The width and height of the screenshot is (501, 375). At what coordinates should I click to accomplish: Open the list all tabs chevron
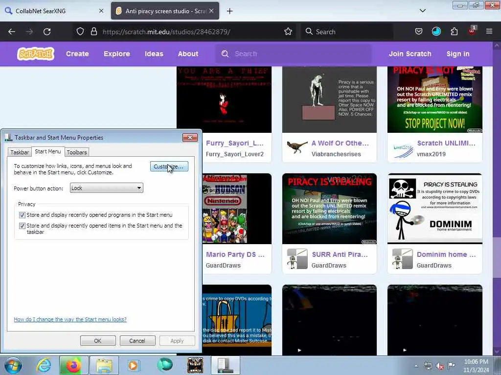[x=422, y=11]
